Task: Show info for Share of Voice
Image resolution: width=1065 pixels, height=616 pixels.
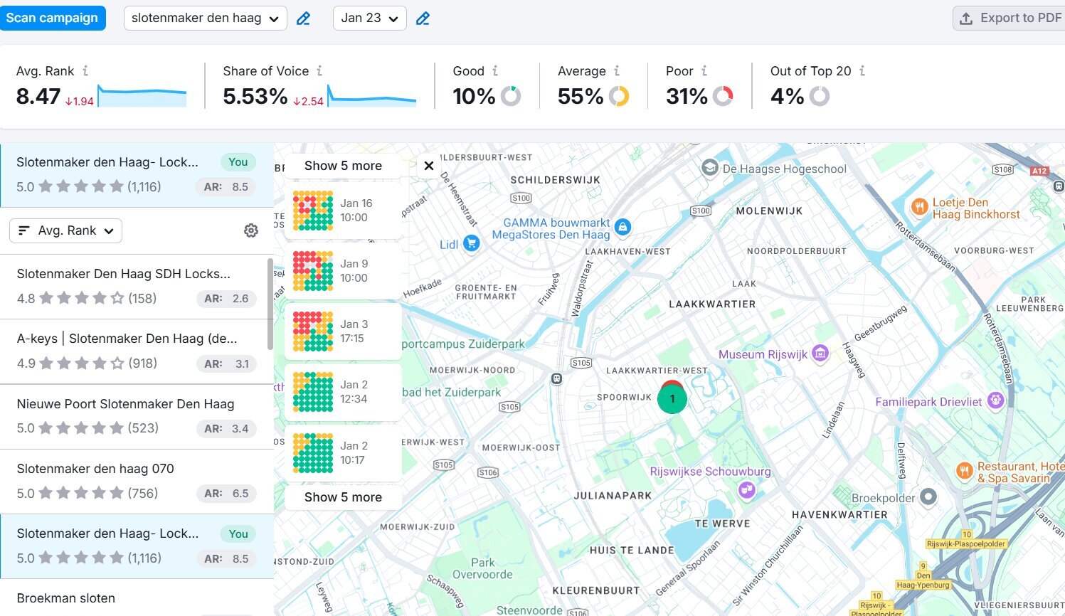Action: [319, 70]
